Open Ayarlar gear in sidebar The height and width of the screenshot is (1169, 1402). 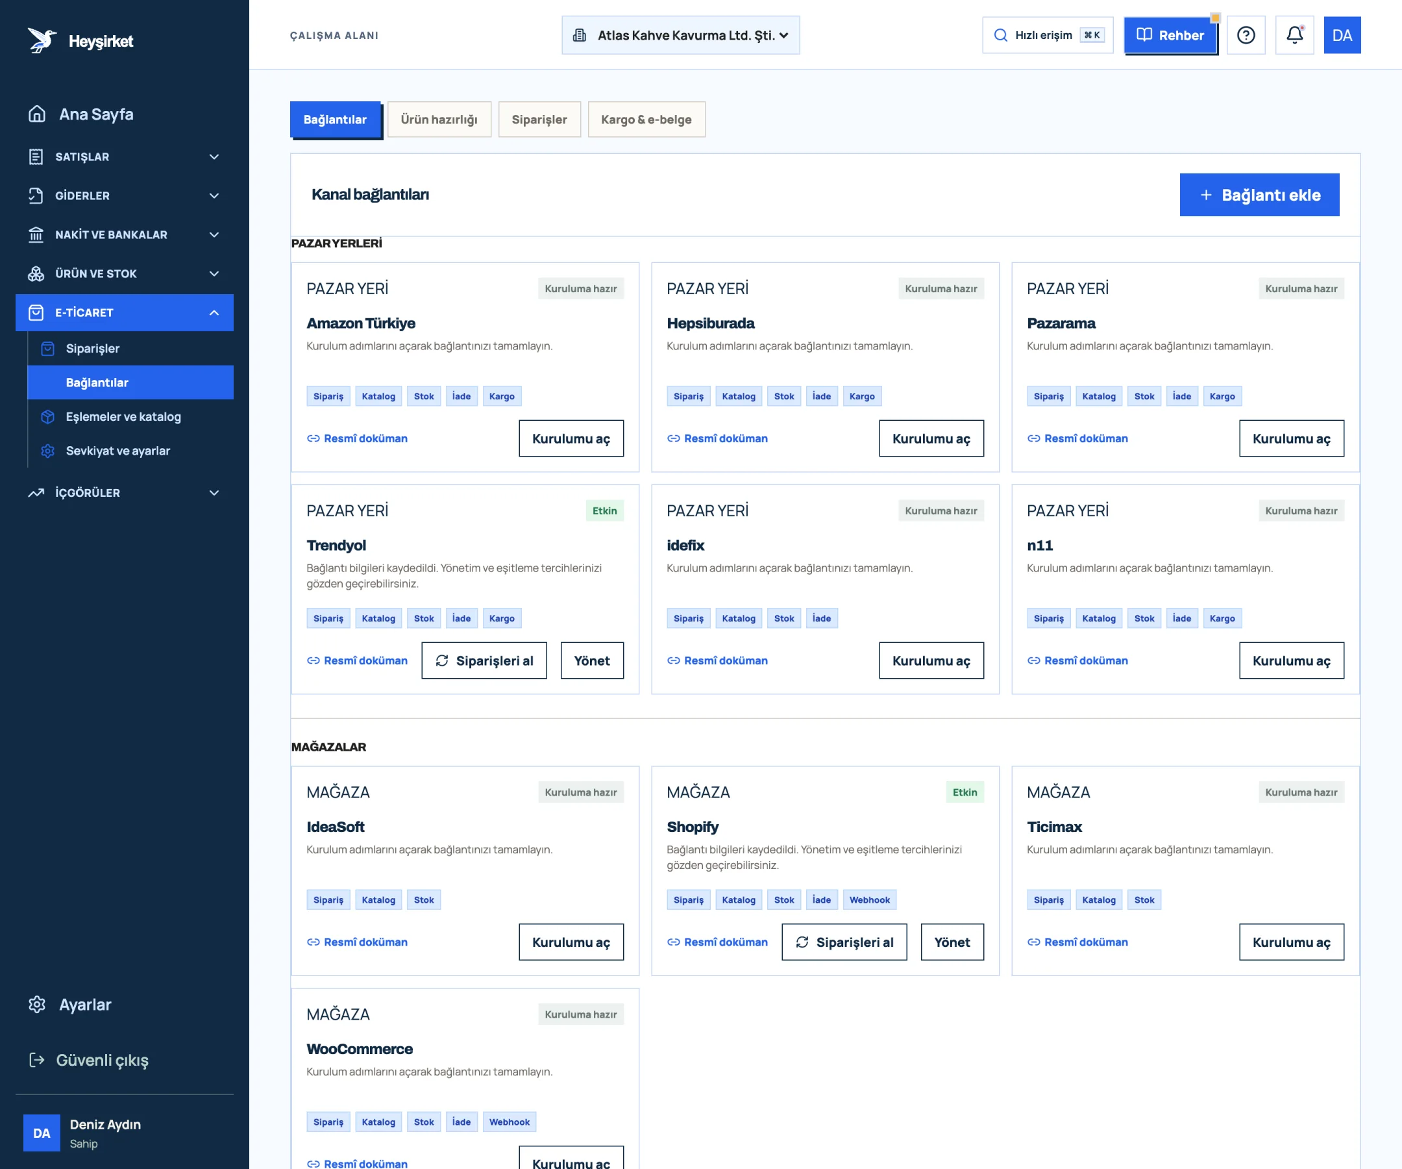pyautogui.click(x=38, y=1005)
